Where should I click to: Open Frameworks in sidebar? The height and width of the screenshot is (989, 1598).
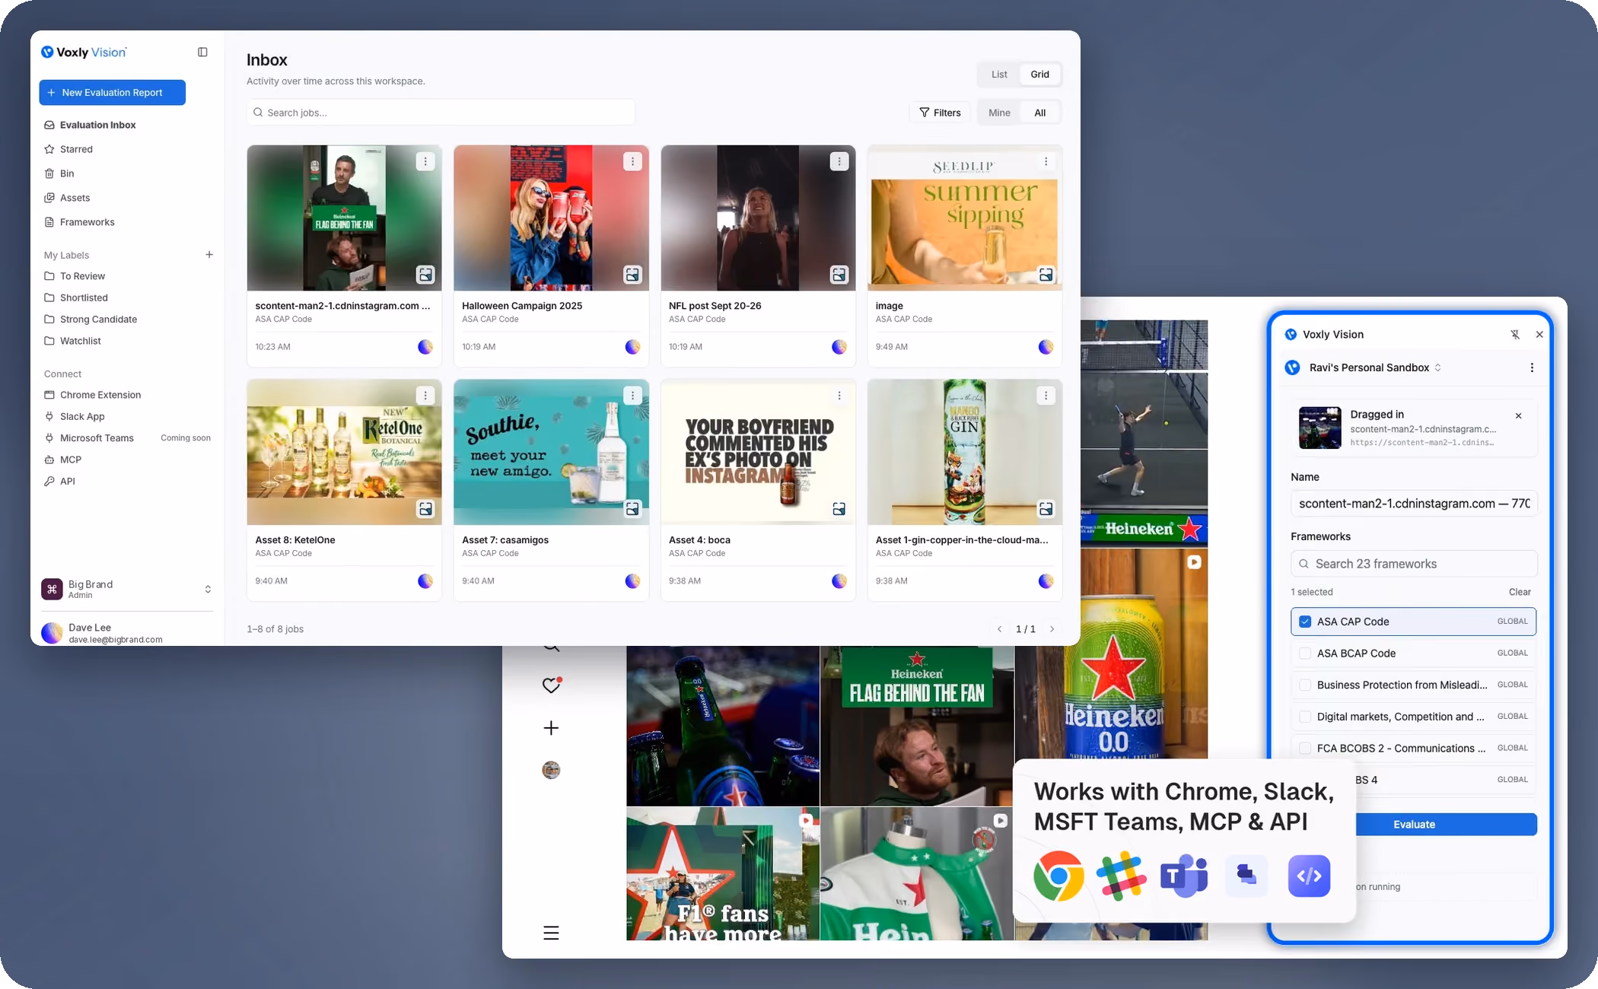87,222
